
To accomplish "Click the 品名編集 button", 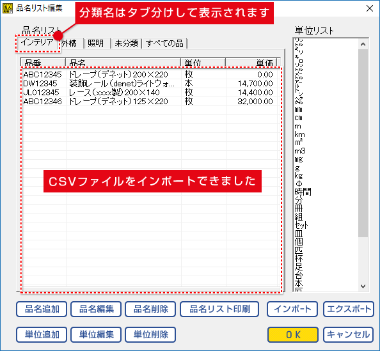I will tap(96, 309).
